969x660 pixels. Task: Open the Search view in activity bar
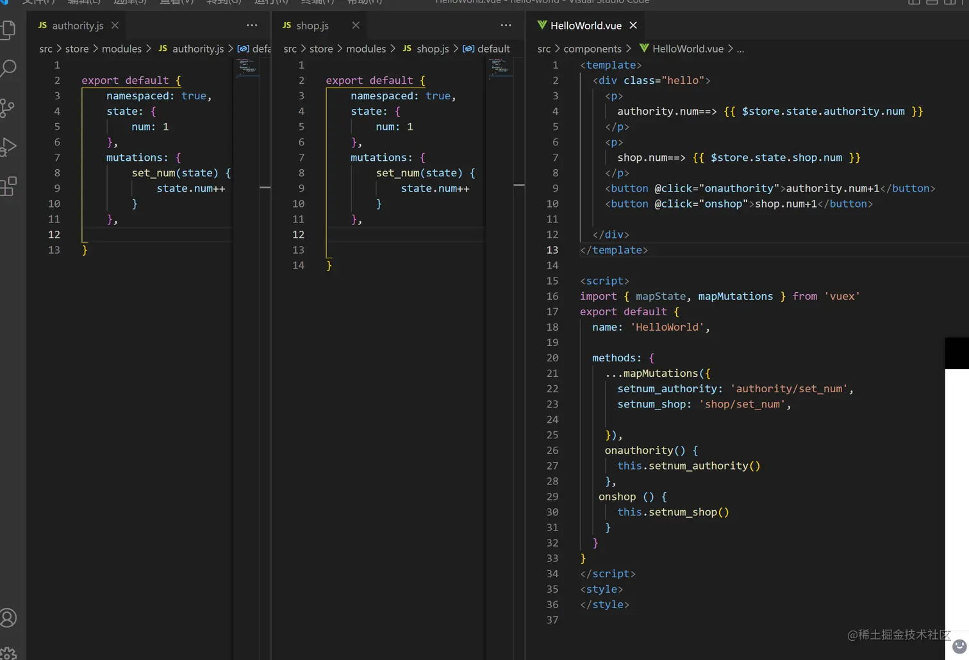(8, 68)
